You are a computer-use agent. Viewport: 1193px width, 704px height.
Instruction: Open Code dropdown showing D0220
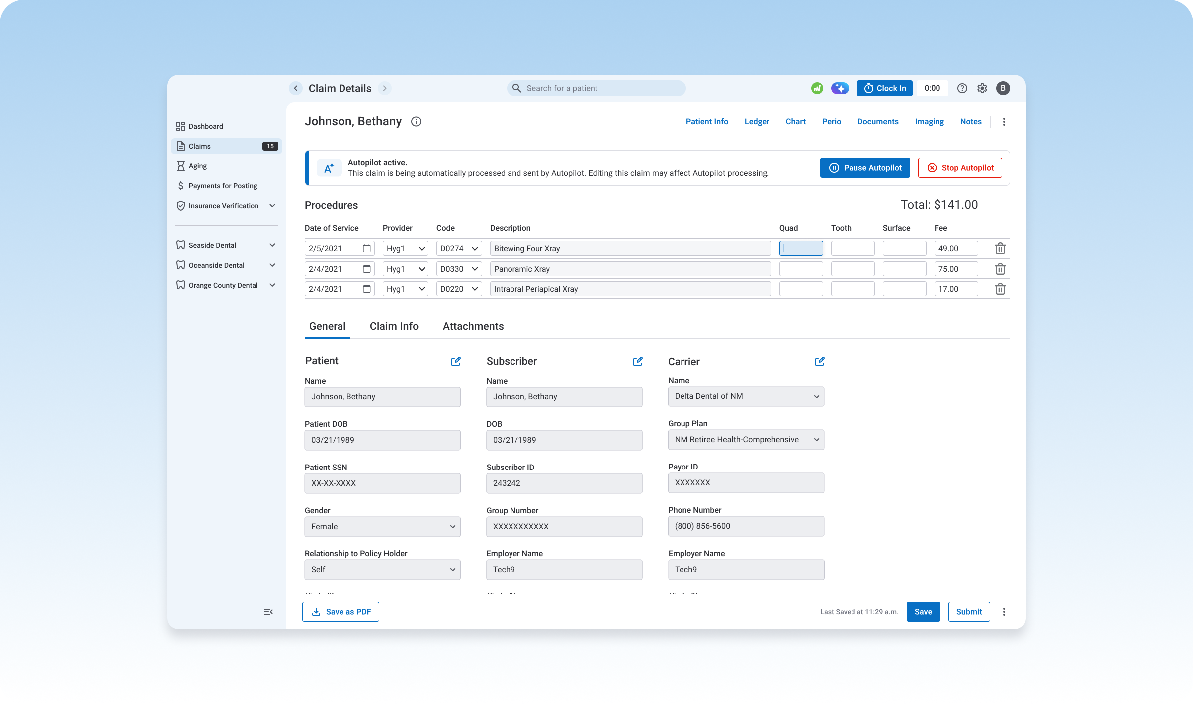coord(459,289)
